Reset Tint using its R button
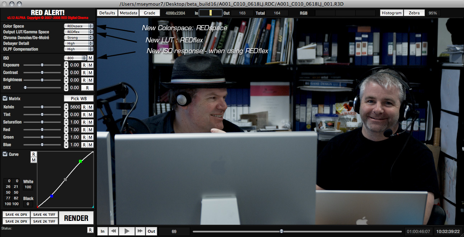The height and width of the screenshot is (237, 464). tap(84, 115)
